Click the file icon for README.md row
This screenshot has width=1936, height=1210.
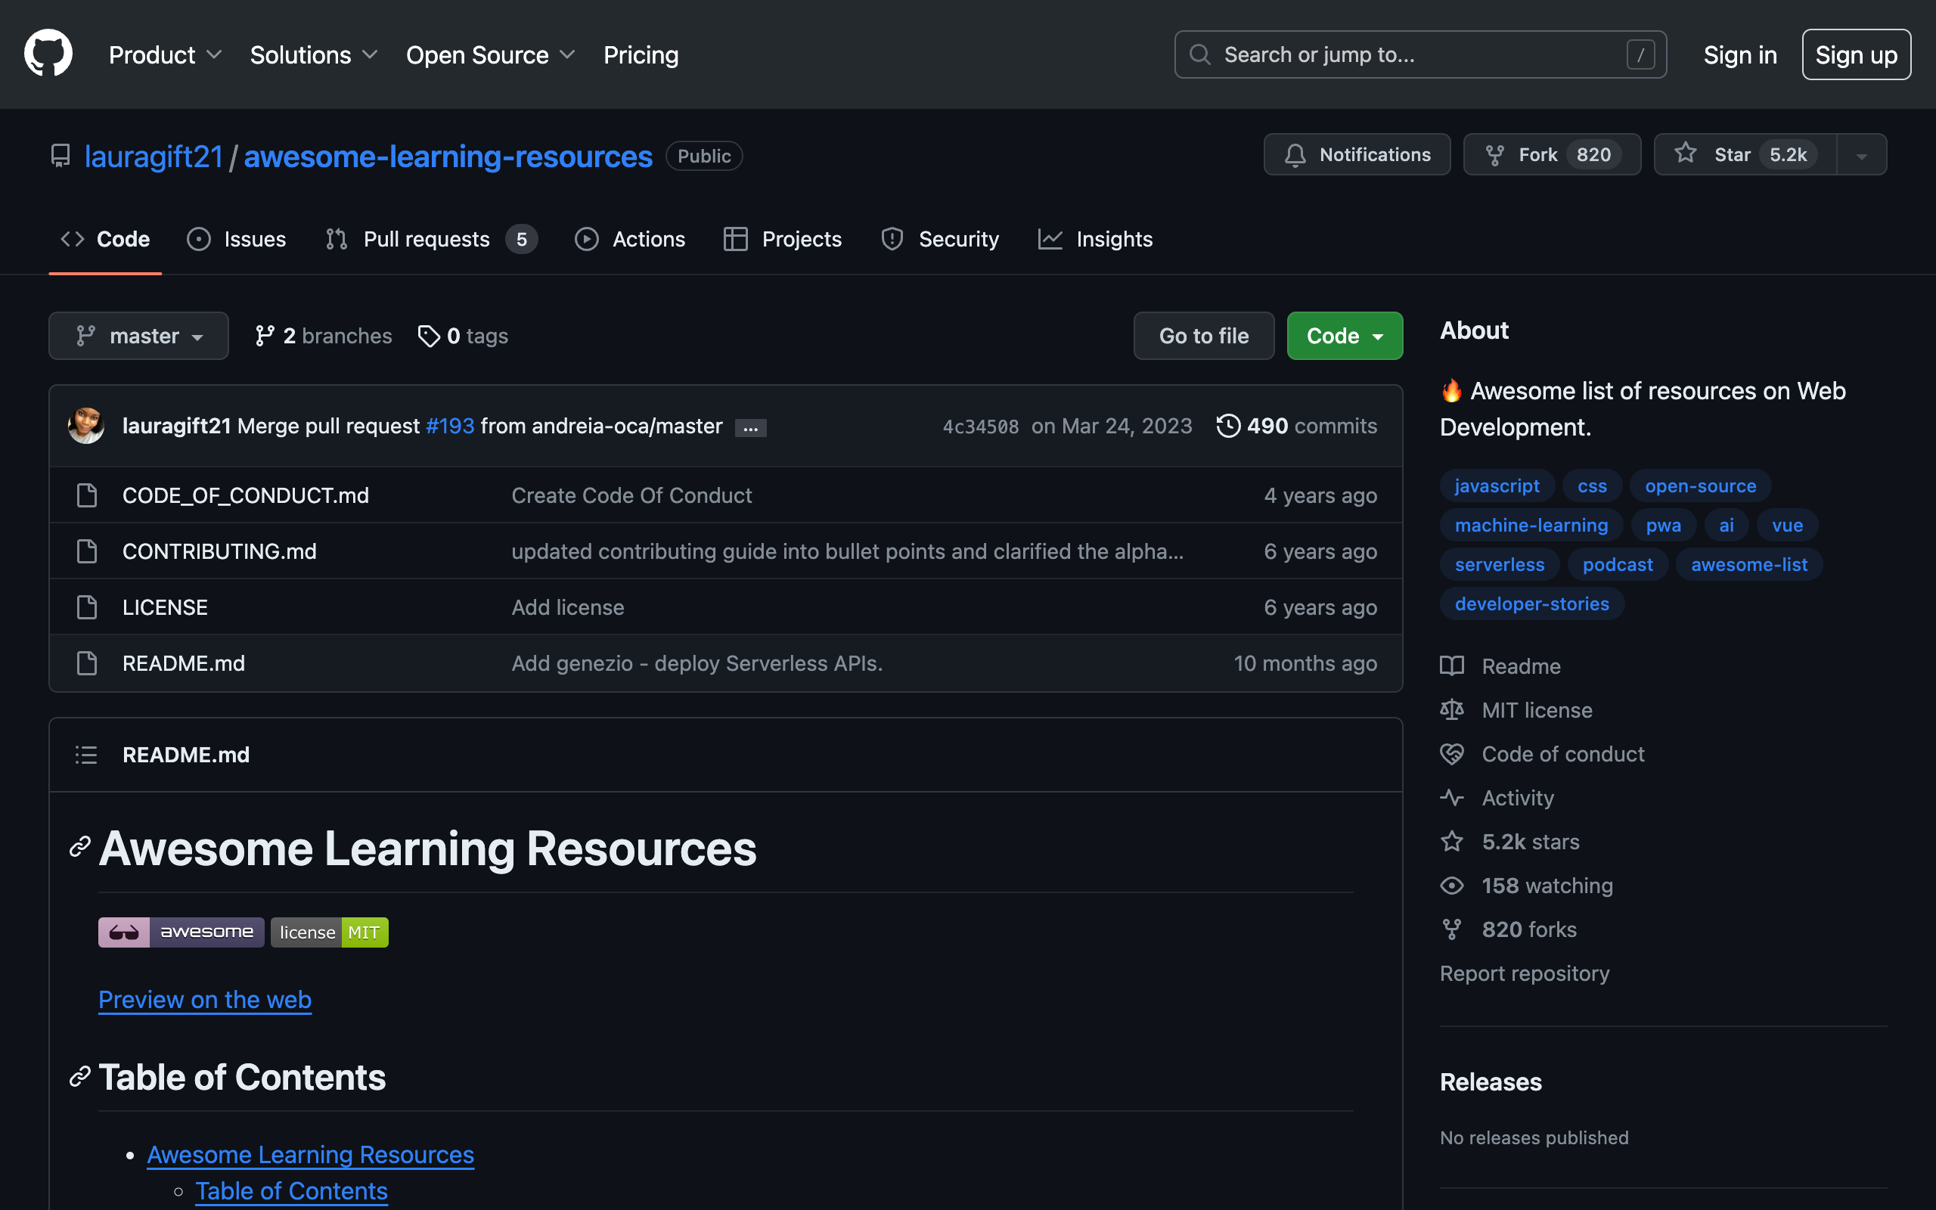(x=86, y=663)
